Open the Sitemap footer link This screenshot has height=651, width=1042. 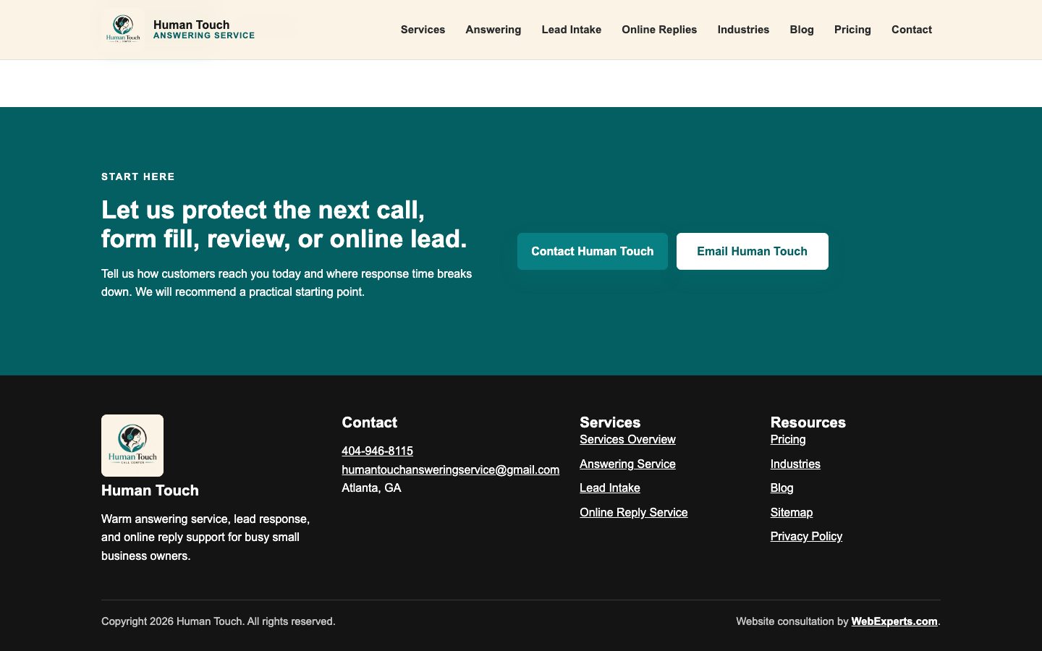click(792, 512)
